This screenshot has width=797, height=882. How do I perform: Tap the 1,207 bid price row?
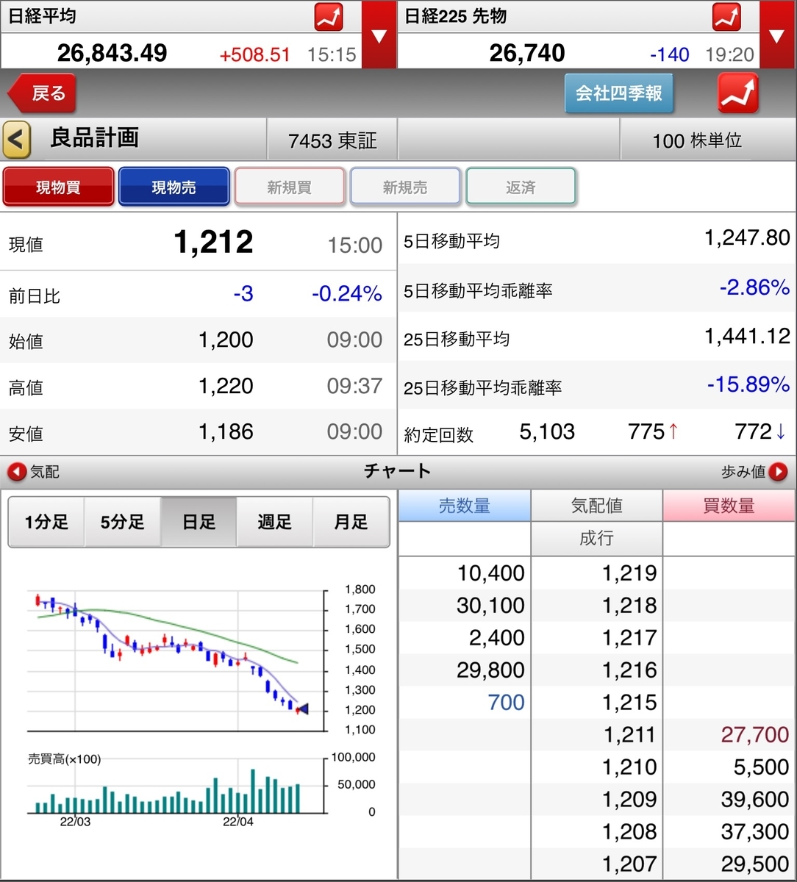(x=596, y=864)
